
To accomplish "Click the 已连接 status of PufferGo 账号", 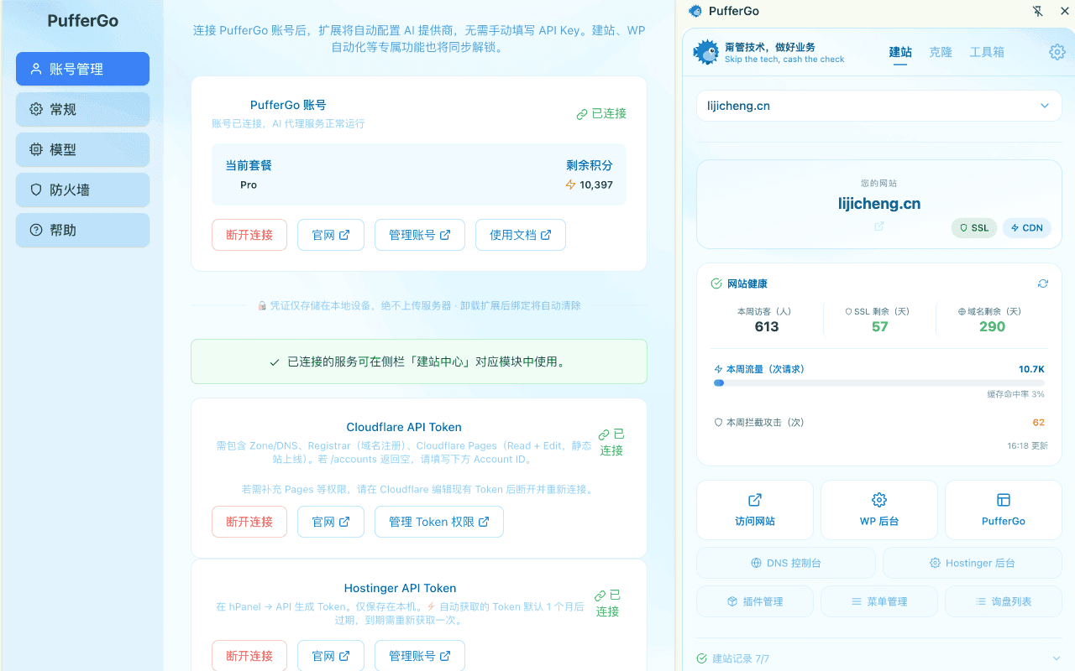I will (601, 113).
